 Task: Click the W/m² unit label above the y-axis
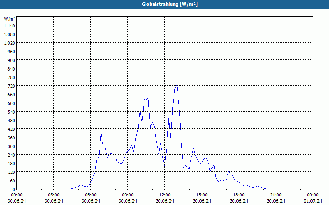pyautogui.click(x=9, y=19)
